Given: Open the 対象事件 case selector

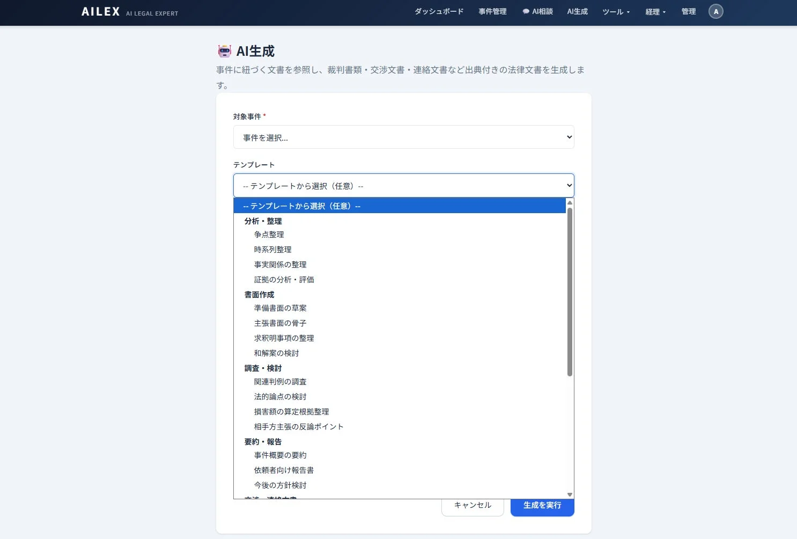Looking at the screenshot, I should click(403, 137).
